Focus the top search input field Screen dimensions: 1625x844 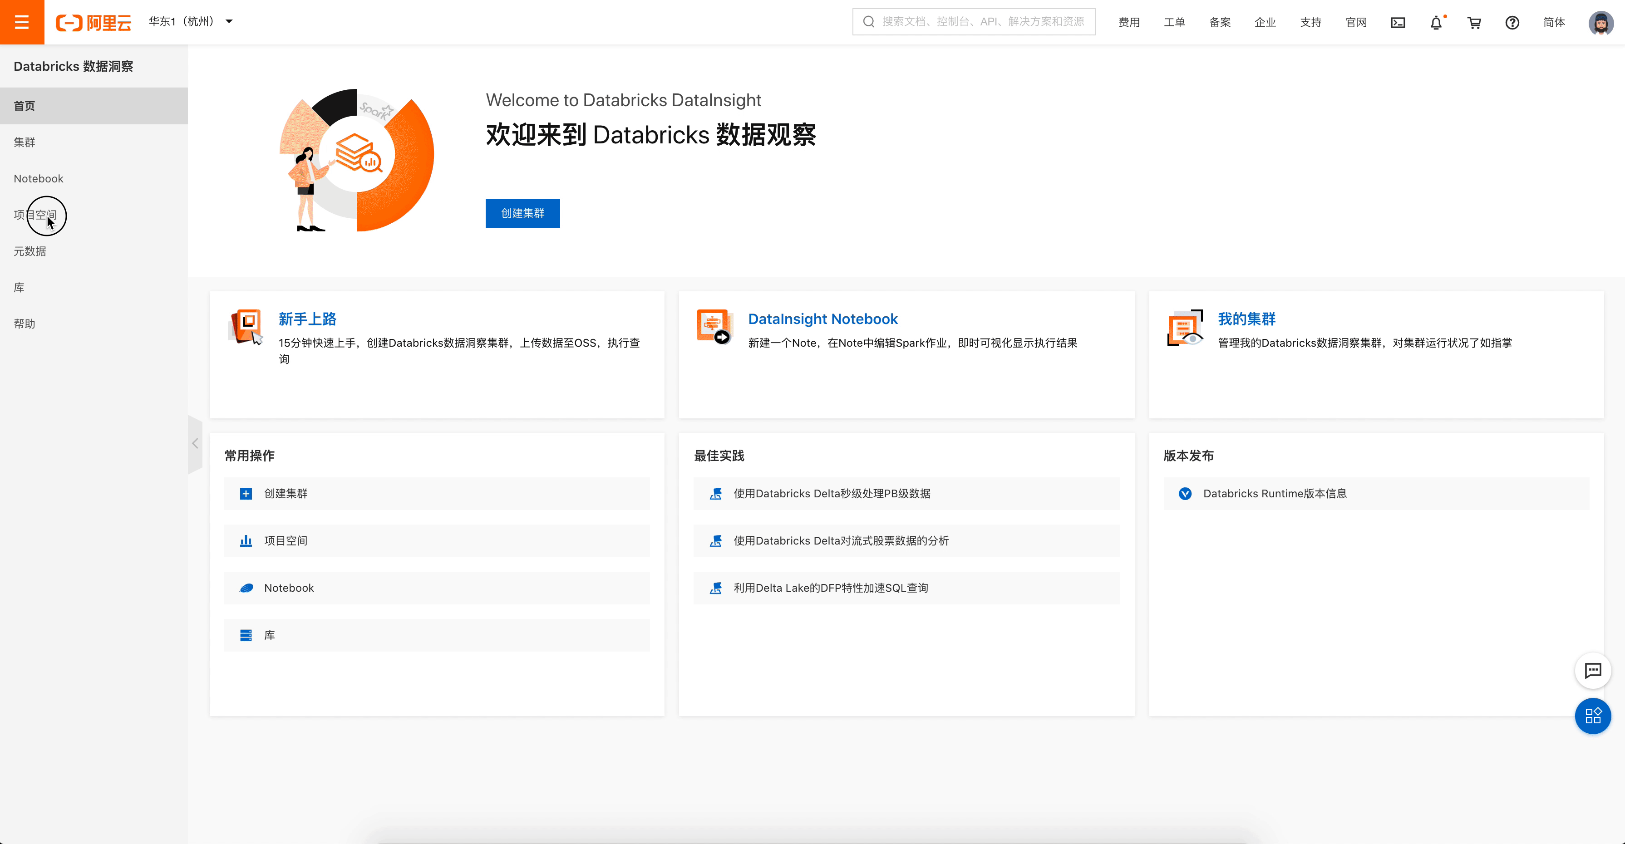(973, 22)
